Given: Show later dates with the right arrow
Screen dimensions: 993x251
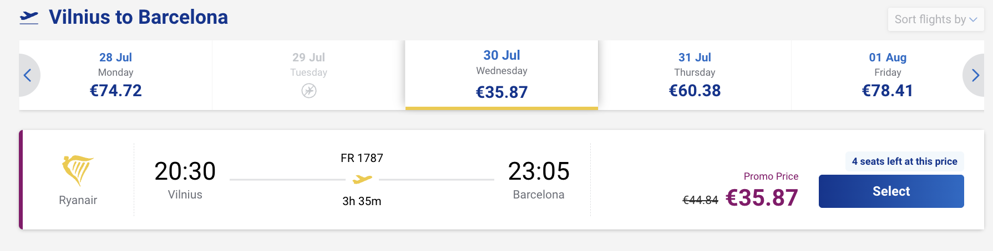Looking at the screenshot, I should [x=975, y=75].
